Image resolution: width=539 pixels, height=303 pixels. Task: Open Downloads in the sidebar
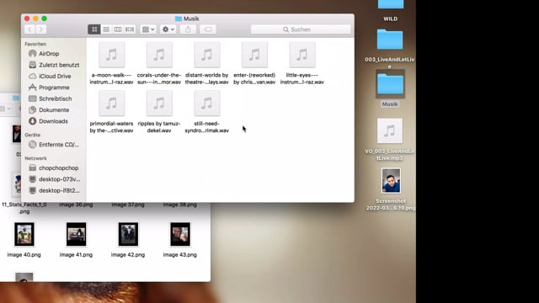[x=48, y=121]
